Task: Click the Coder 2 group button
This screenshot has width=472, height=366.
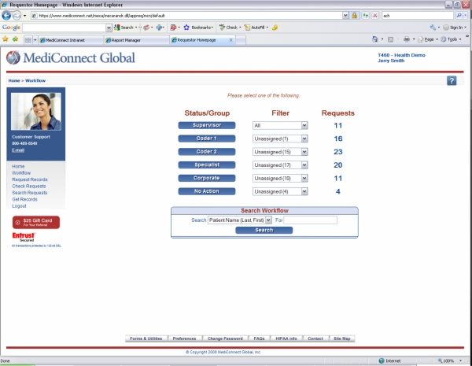Action: pos(207,152)
